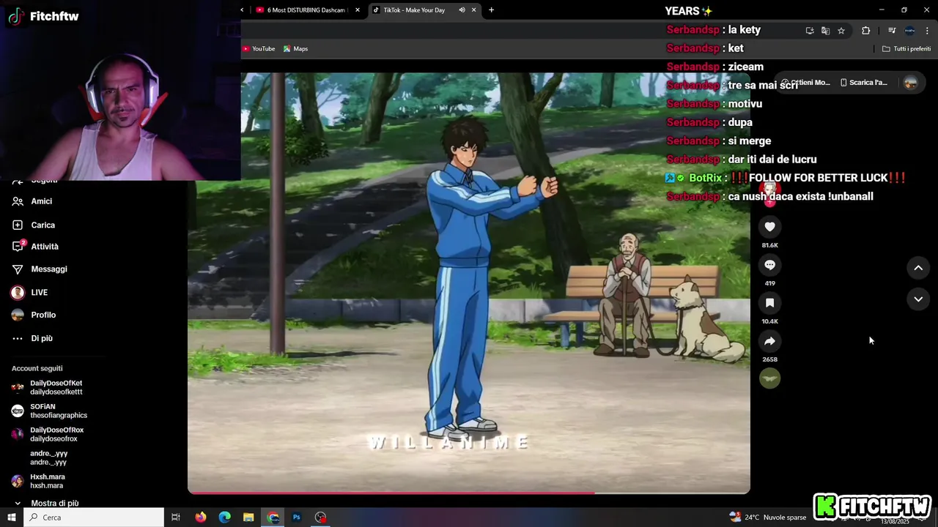The width and height of the screenshot is (938, 527).
Task: Mute the TikTok tab audio icon
Action: (x=462, y=10)
